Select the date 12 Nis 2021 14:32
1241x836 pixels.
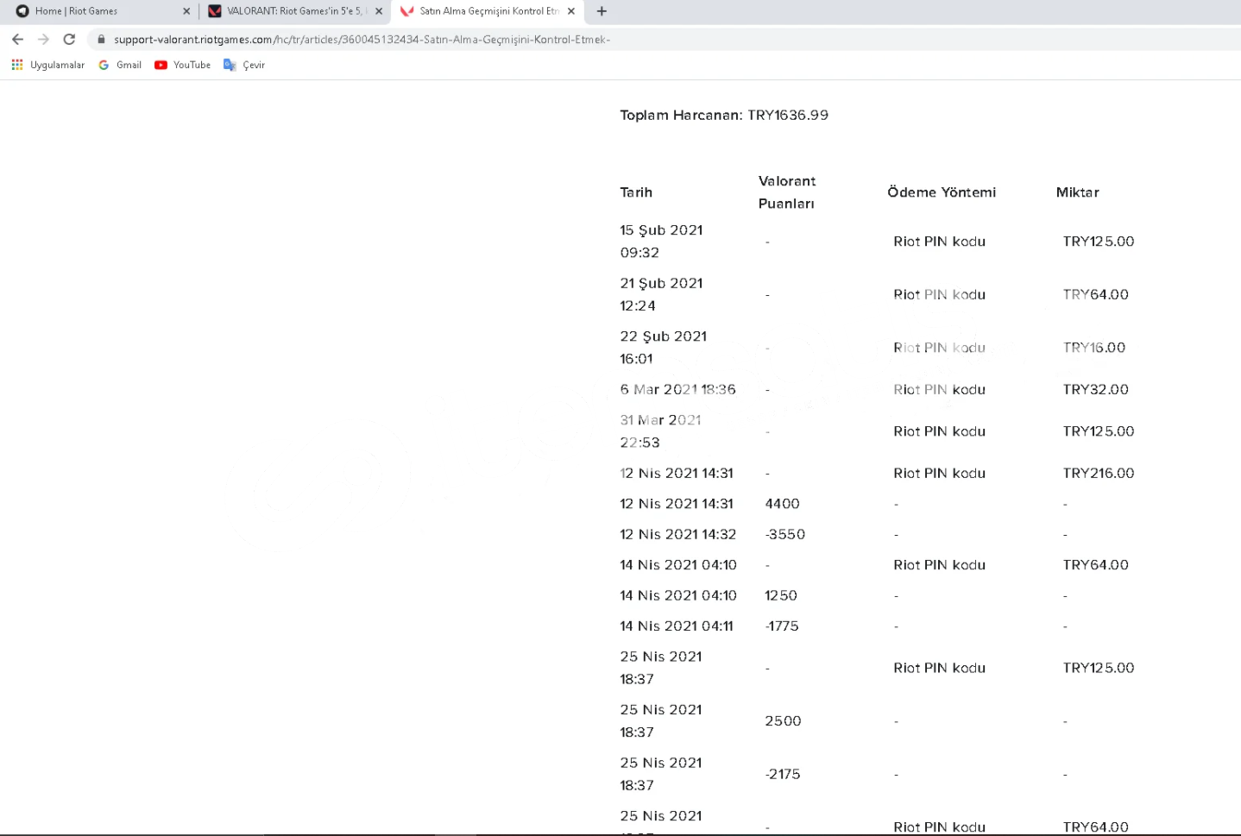[x=678, y=535]
